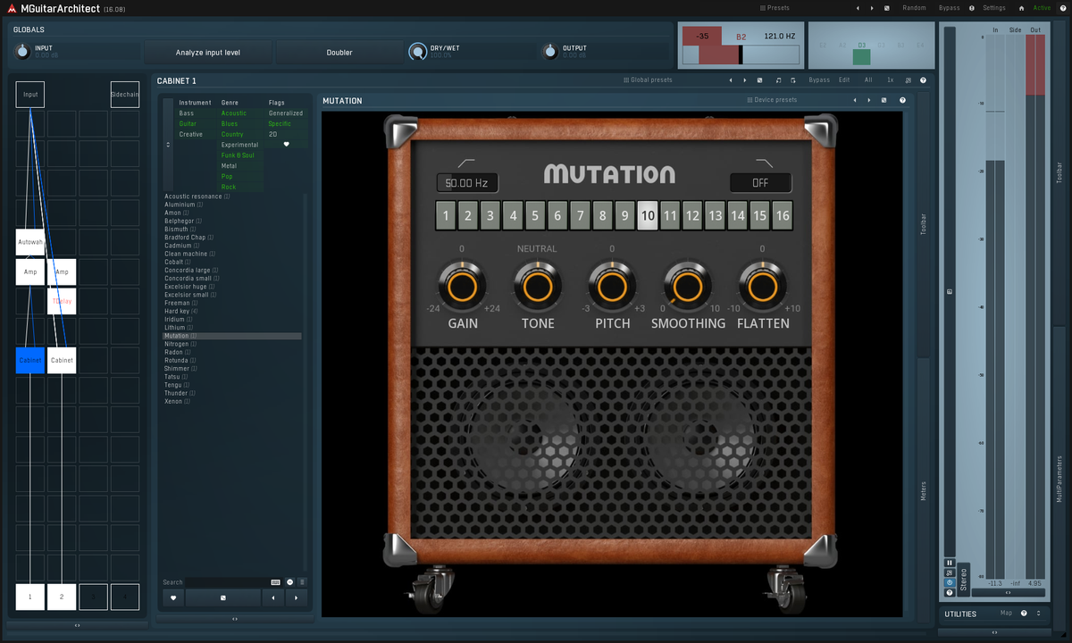Click the favorites heart button below search
The height and width of the screenshot is (643, 1072).
(172, 597)
